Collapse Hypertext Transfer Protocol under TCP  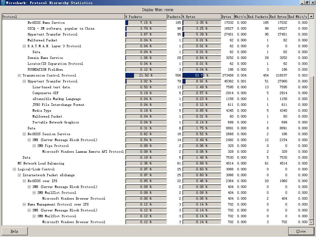[x=24, y=81]
